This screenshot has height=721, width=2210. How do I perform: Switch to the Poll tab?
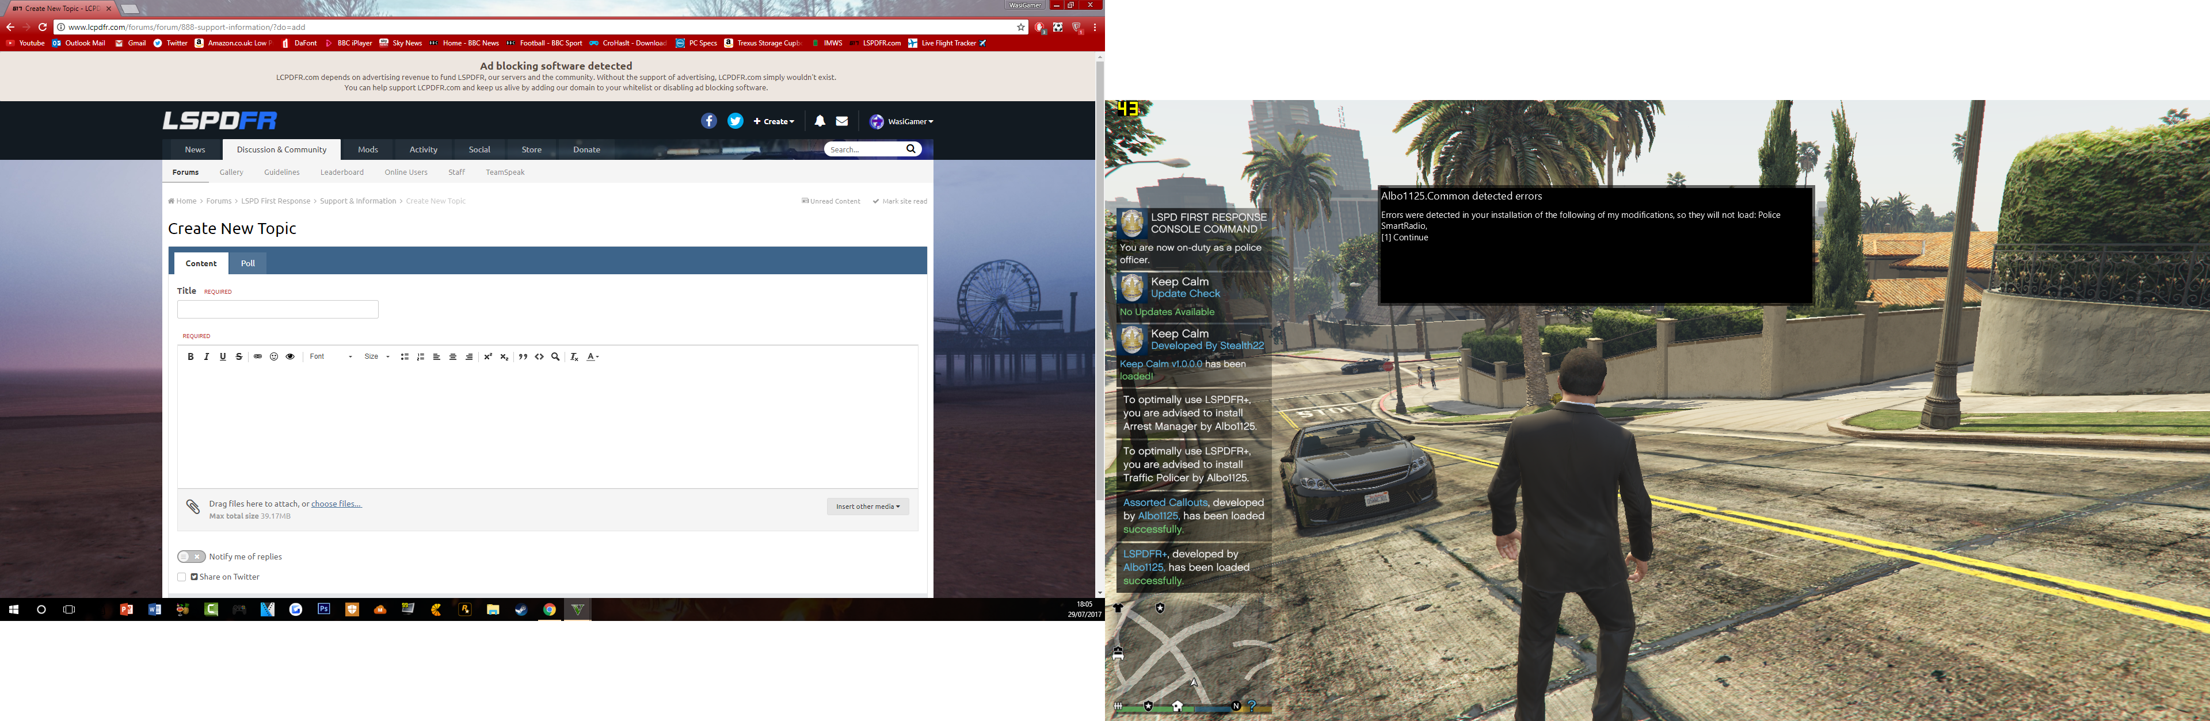(248, 263)
